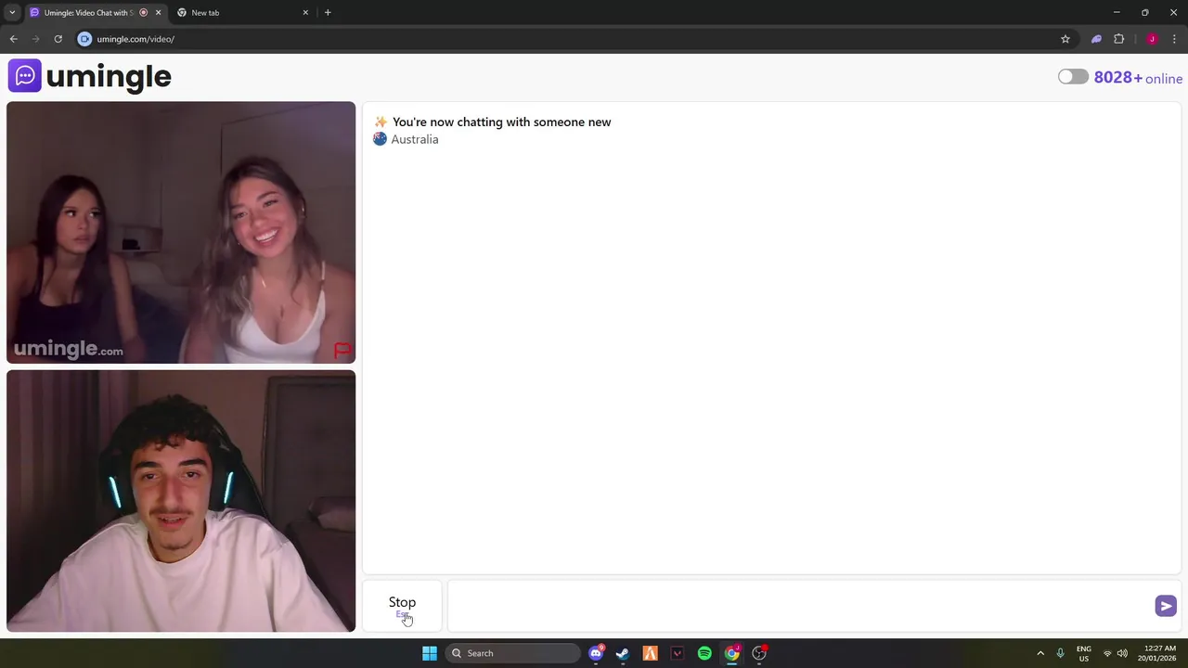Image resolution: width=1188 pixels, height=668 pixels.
Task: Click the '8028+ online' counter text
Action: (1138, 78)
